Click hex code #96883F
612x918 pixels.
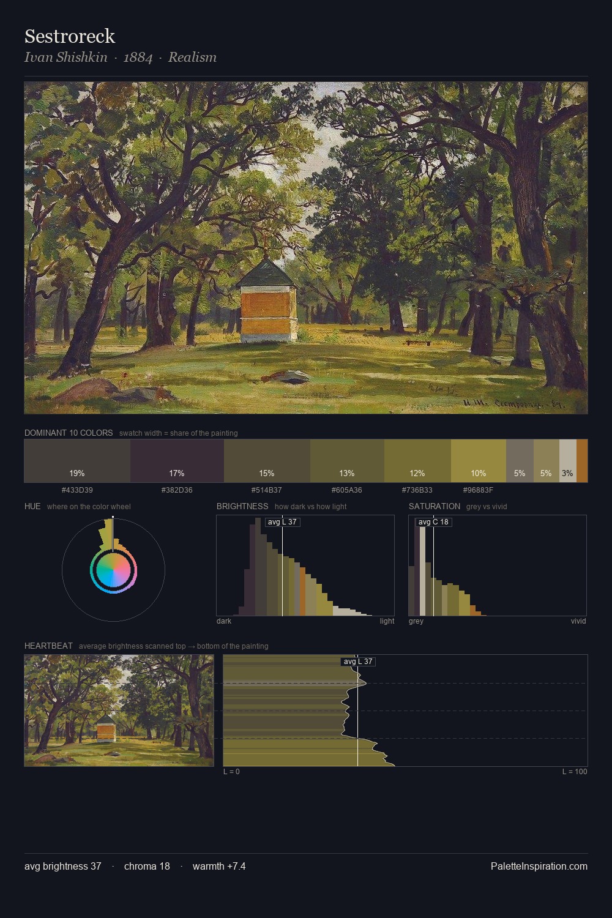click(479, 490)
